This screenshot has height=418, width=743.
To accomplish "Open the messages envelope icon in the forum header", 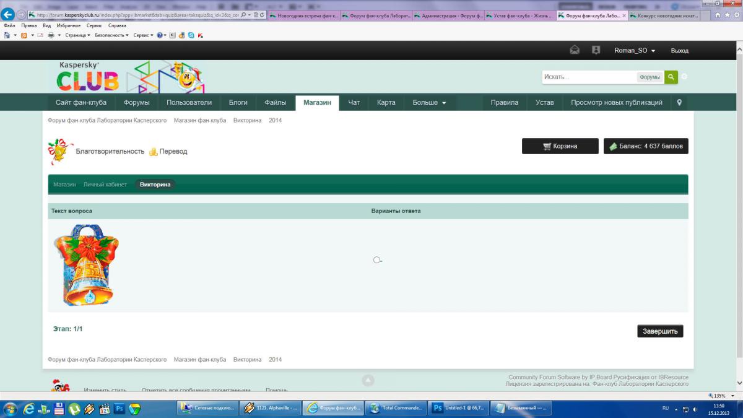I will [x=575, y=50].
